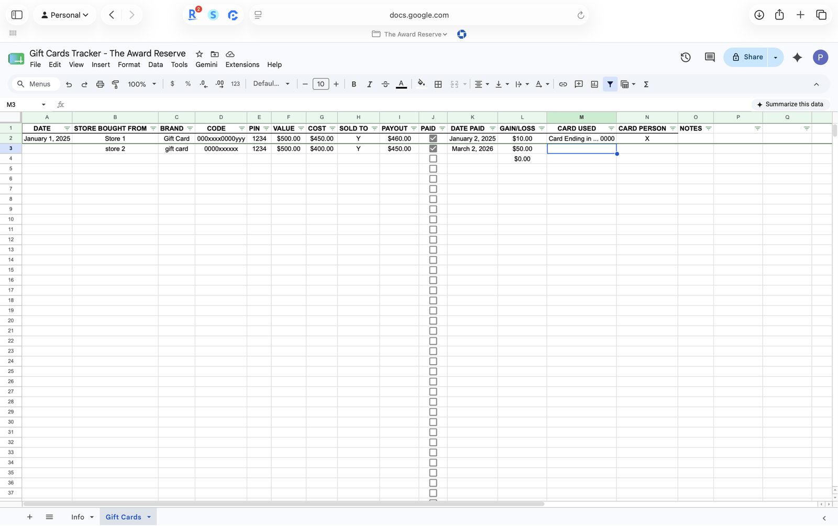Star the Gift Cards Tracker document

point(199,54)
